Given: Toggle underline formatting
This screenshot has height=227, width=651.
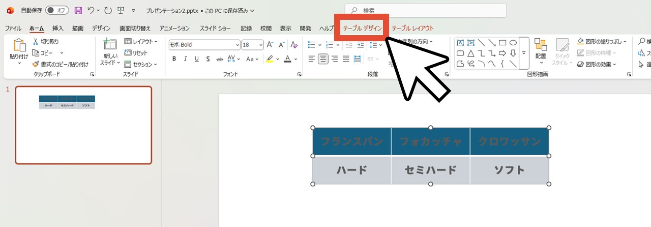Looking at the screenshot, I should 197,59.
